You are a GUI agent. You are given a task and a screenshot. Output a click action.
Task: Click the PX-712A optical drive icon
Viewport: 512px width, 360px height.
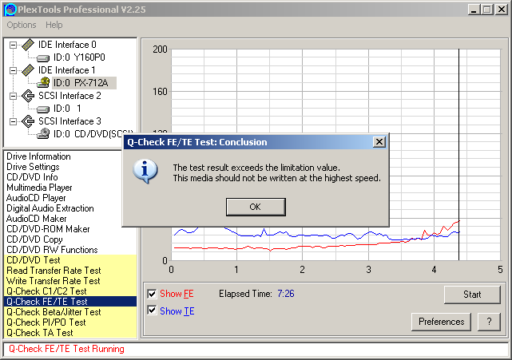tap(43, 82)
